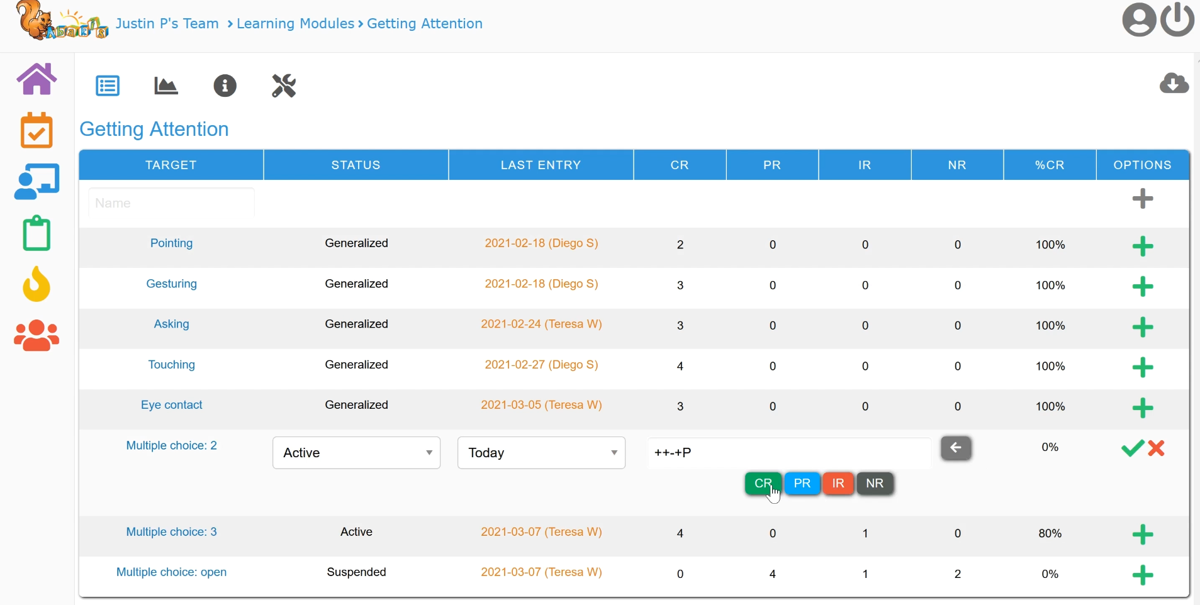Confirm entry with the green checkmark

point(1133,448)
